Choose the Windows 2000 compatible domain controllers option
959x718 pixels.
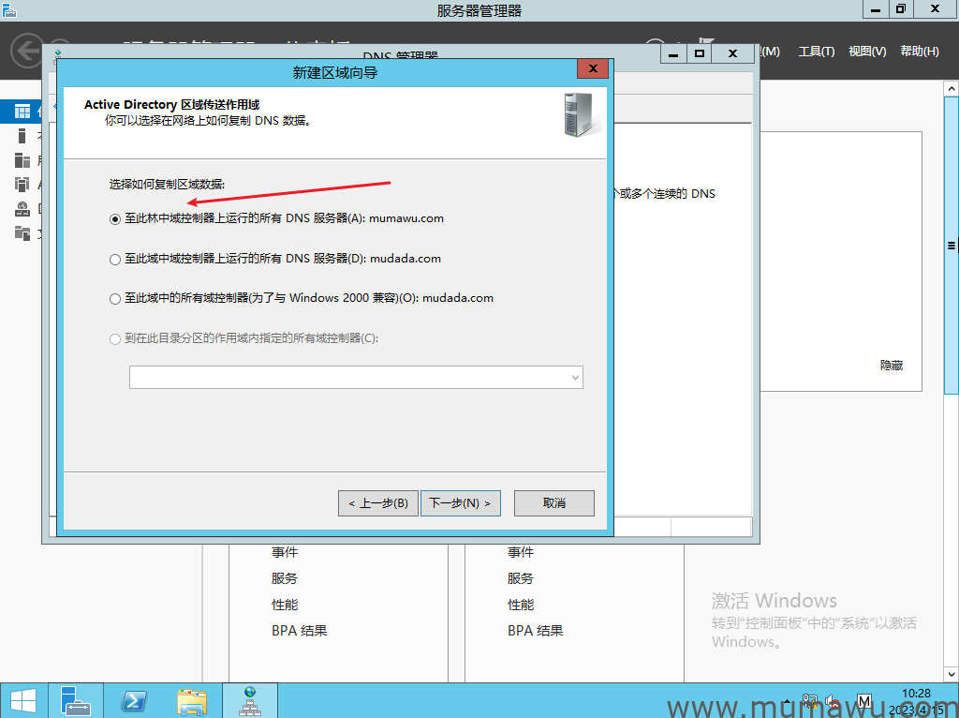(115, 299)
